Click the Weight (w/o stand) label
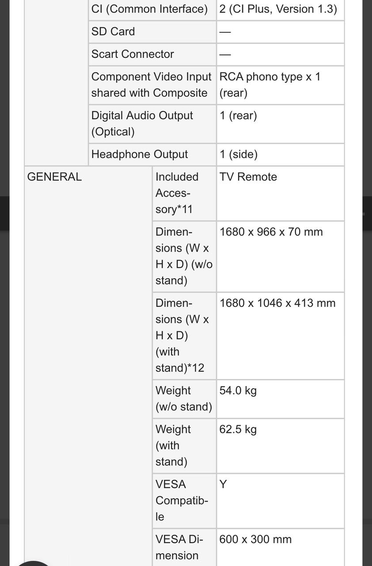 coord(183,398)
